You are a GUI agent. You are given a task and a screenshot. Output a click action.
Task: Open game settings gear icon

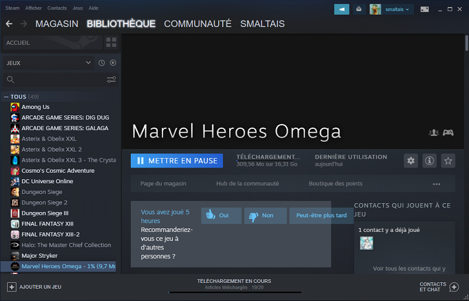click(x=411, y=161)
